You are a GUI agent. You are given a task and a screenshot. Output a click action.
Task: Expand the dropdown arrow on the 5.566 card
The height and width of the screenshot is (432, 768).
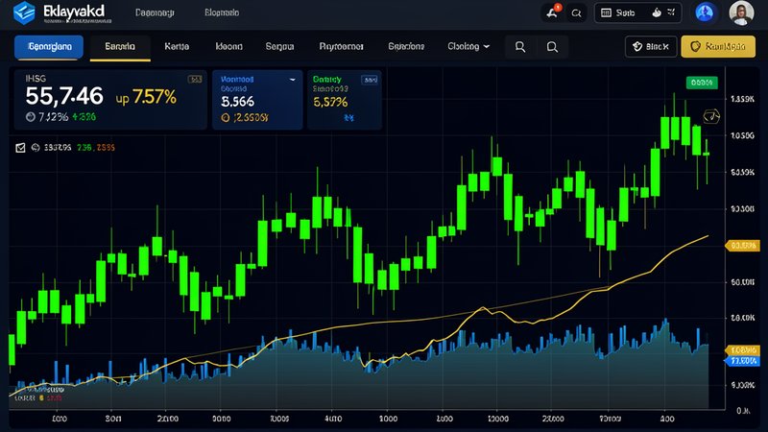click(293, 80)
